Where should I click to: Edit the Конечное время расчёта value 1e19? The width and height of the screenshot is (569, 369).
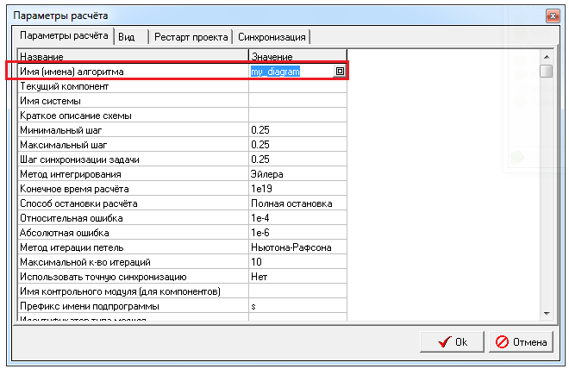[297, 189]
